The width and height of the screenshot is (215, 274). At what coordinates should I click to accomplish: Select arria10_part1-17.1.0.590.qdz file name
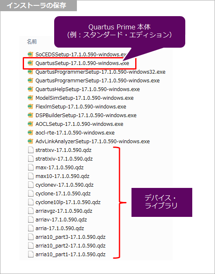click(70, 255)
